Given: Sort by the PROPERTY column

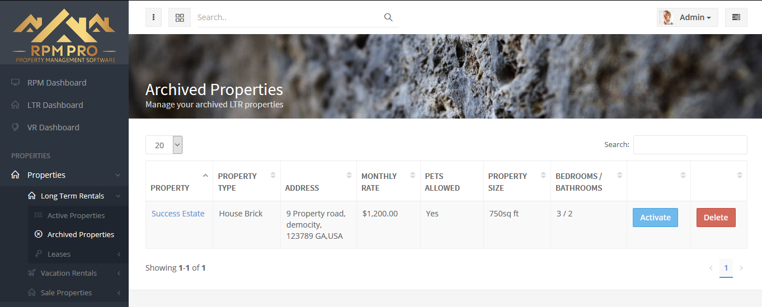Looking at the screenshot, I should (x=179, y=181).
